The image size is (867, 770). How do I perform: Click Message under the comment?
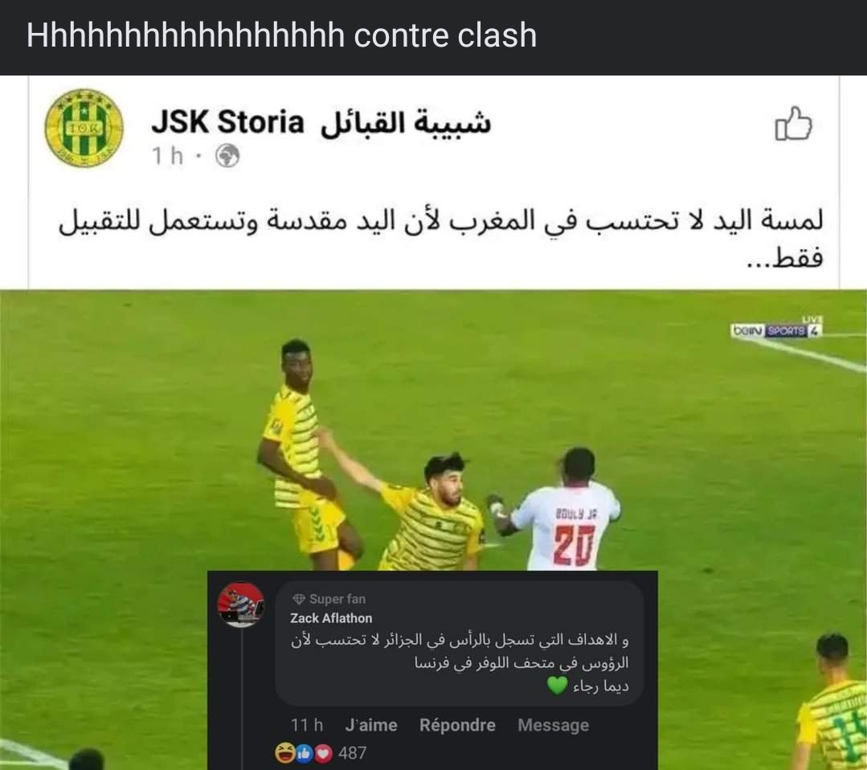[x=554, y=725]
